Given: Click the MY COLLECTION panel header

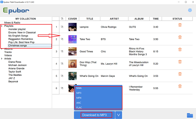Looking at the screenshot, I should pos(26,19).
